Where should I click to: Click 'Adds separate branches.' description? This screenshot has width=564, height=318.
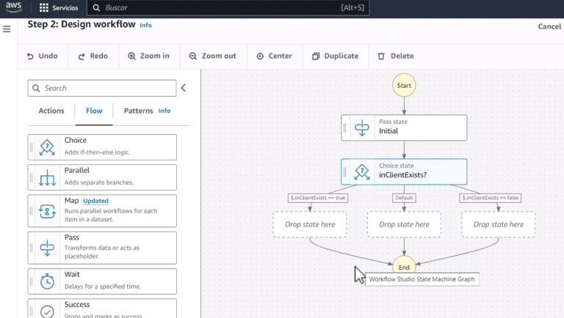(x=99, y=182)
